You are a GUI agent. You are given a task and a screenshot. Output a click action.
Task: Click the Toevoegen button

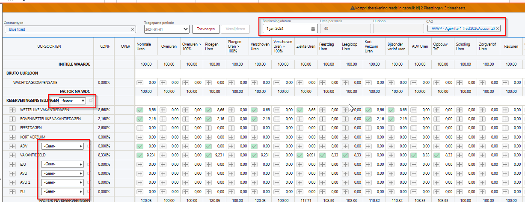click(x=205, y=29)
